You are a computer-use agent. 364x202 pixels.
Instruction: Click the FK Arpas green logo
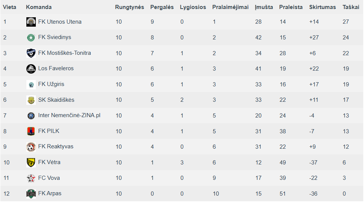(x=31, y=194)
